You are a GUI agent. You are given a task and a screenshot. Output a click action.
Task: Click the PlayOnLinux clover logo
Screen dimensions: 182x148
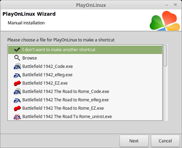point(165,21)
